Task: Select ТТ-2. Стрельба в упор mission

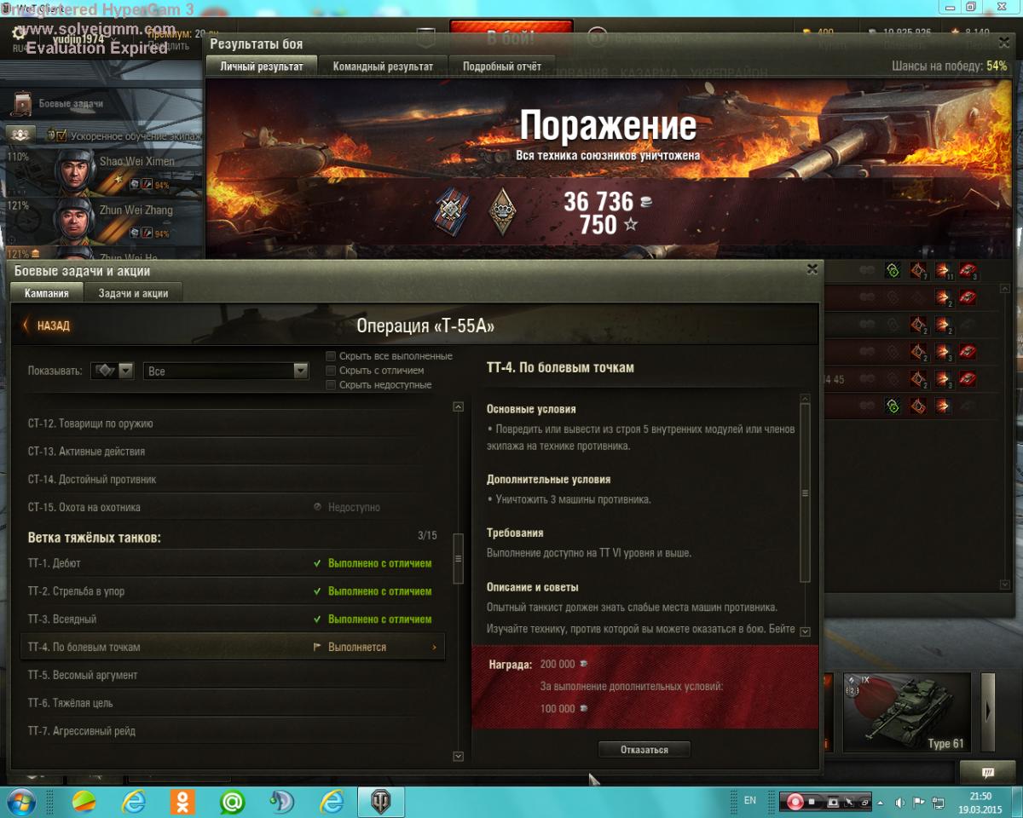Action: click(232, 591)
